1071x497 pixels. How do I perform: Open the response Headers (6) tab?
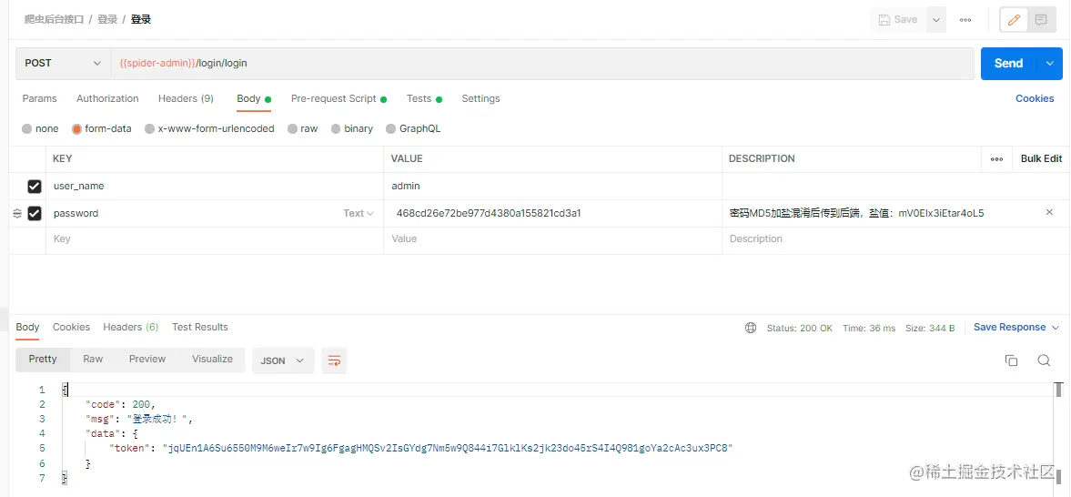click(130, 328)
